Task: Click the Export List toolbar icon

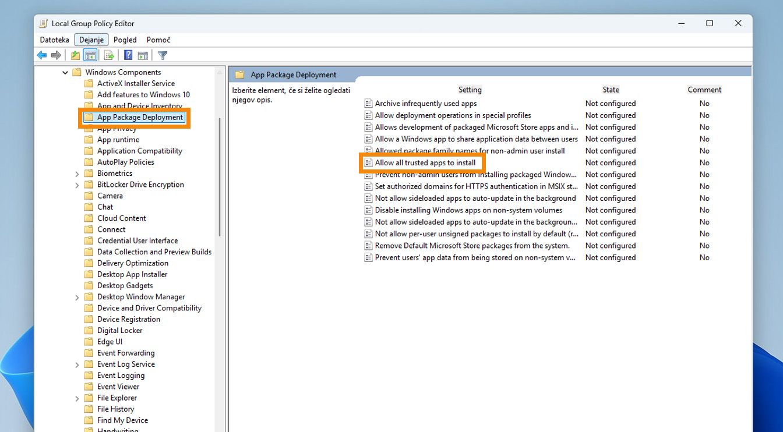Action: 109,55
